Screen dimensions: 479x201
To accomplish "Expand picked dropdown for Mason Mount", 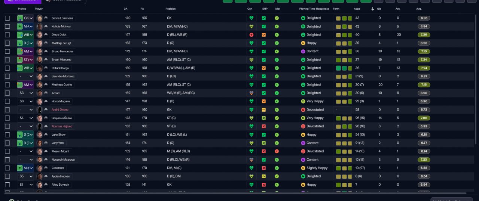I will pyautogui.click(x=25, y=151).
